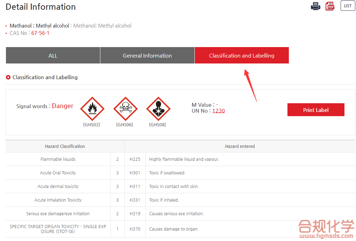
Task: Click the CAS number 67-56-1
Action: click(40, 33)
